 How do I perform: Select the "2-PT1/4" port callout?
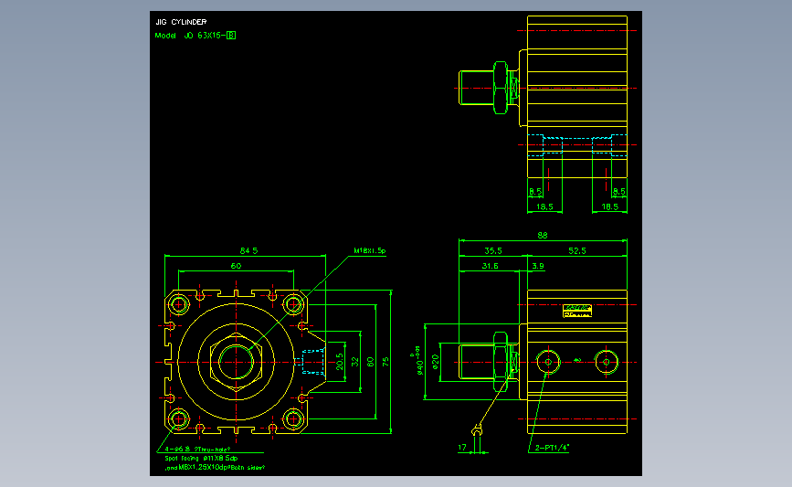click(x=552, y=447)
